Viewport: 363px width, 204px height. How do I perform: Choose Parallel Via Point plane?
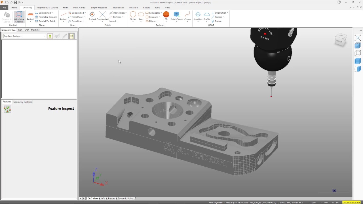(45, 21)
